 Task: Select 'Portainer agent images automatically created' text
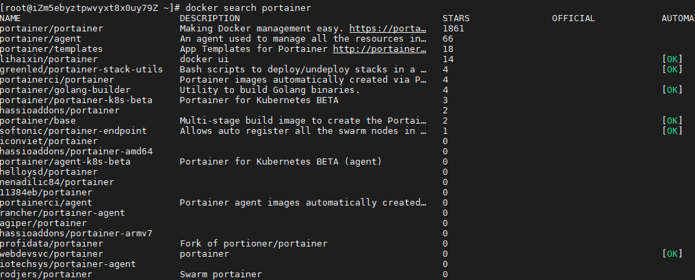[x=303, y=203]
